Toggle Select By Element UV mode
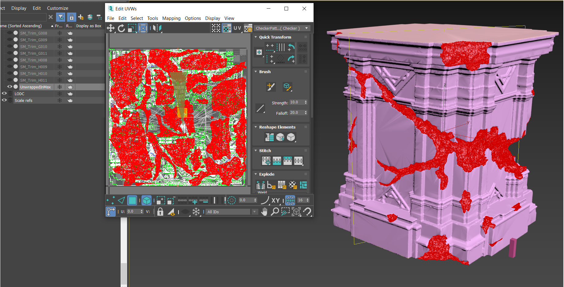 (x=146, y=200)
